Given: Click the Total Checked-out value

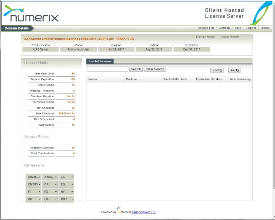Looking at the screenshot, I should pos(74,154).
